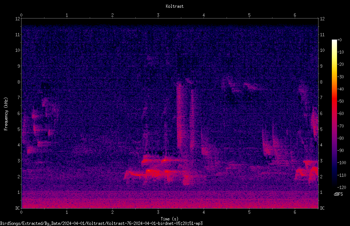Click the mp3 file path text at bottom
350x226 pixels.
(101, 223)
